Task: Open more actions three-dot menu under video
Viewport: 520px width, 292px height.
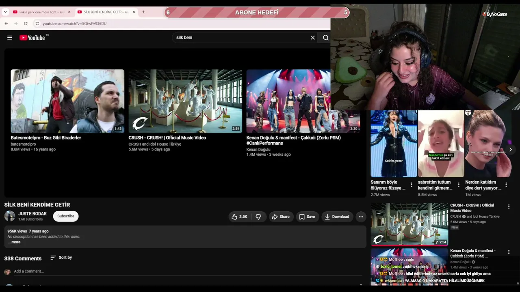Action: pos(361,217)
